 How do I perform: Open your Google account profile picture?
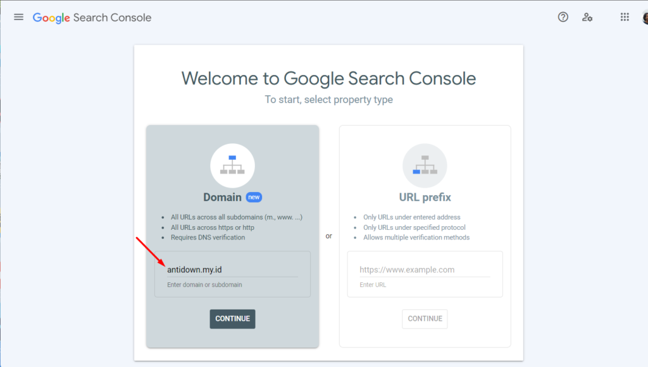644,17
